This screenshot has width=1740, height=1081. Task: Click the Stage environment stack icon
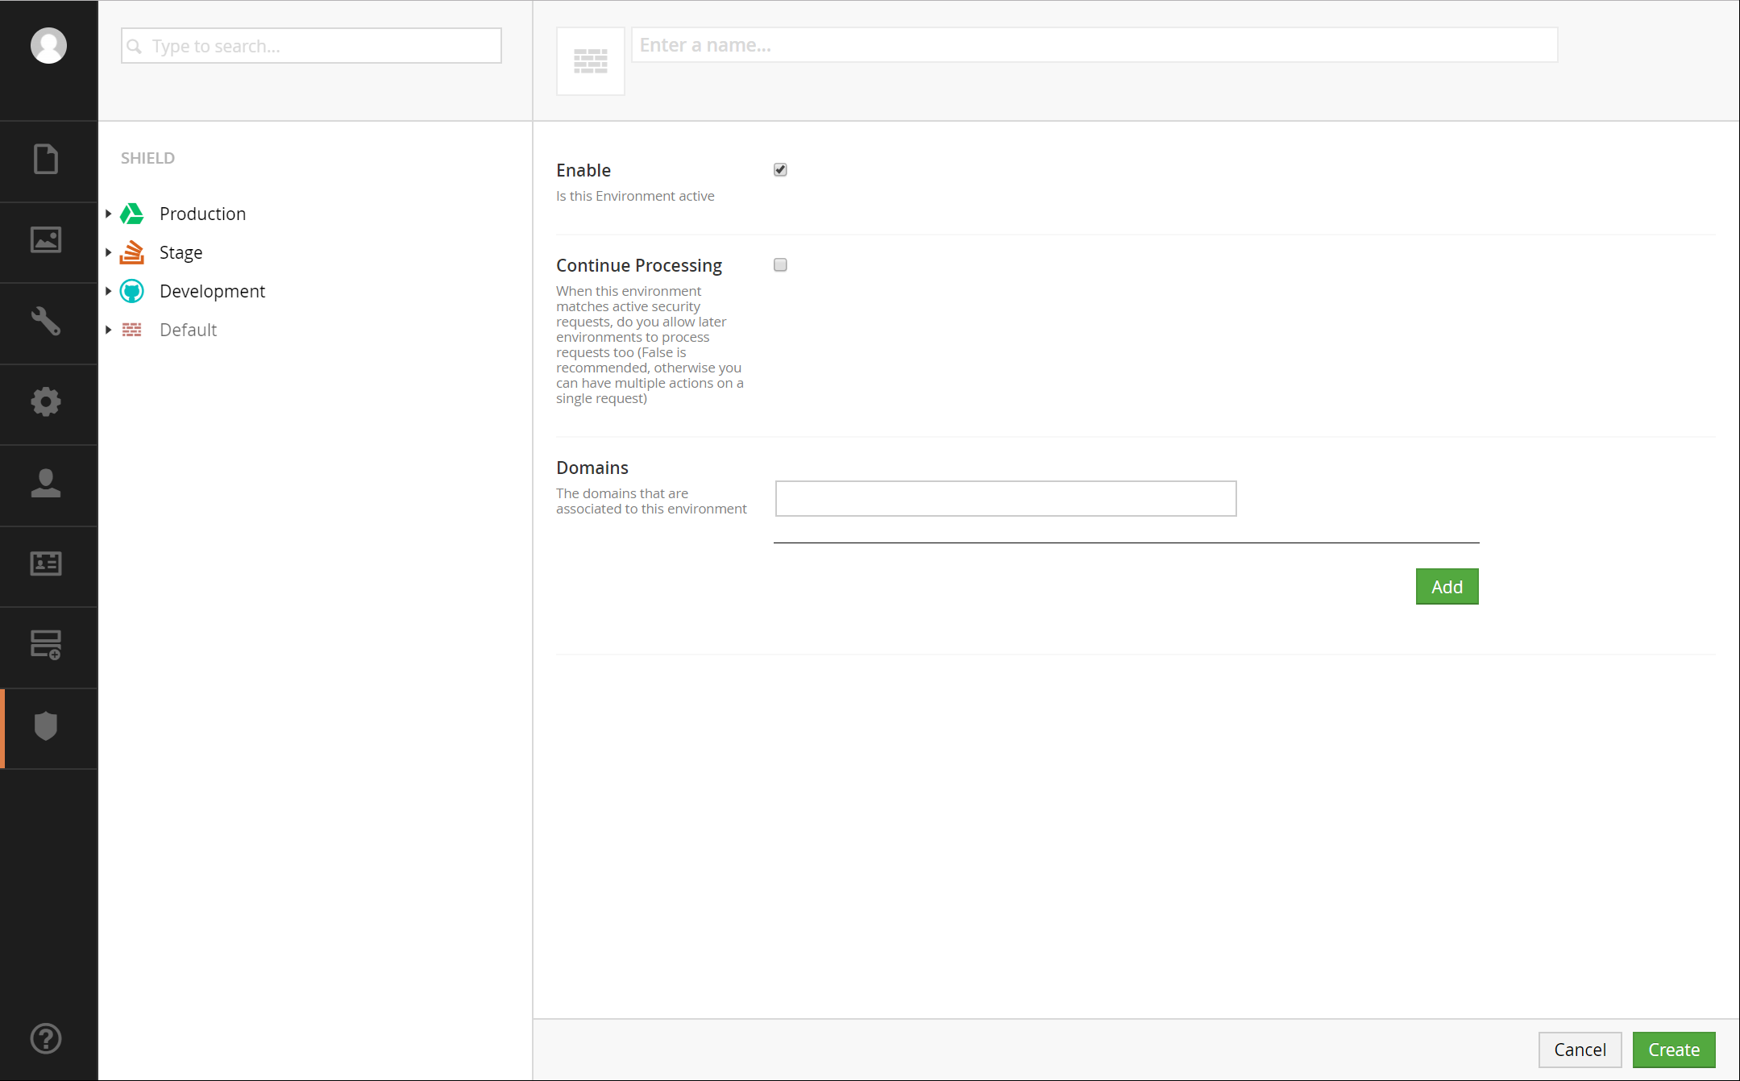click(x=132, y=252)
